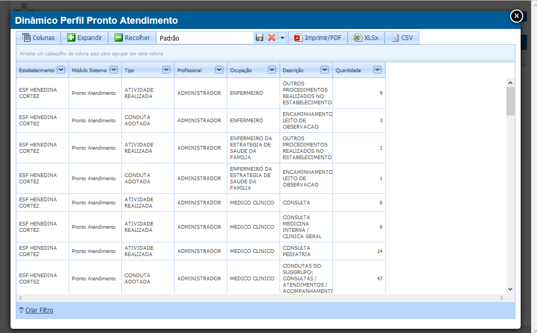Screen dimensions: 537x333
Task: Click the green Expandir button
Action: click(84, 37)
